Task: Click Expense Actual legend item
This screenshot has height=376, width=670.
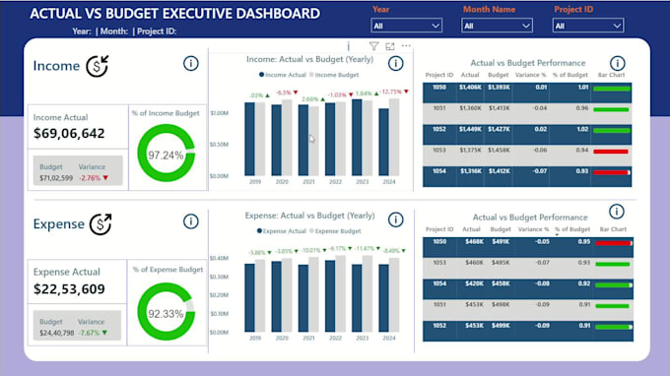Action: pos(281,231)
